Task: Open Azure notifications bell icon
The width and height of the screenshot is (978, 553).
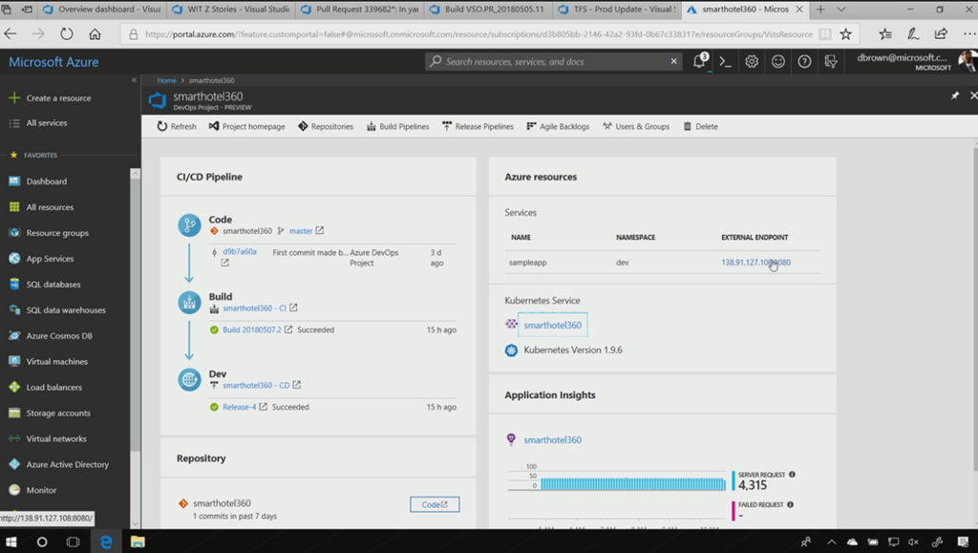Action: point(699,61)
